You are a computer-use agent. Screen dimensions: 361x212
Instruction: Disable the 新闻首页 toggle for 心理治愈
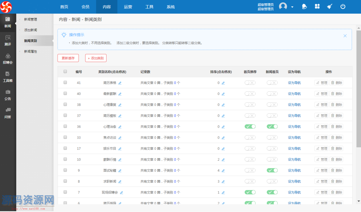(272, 126)
